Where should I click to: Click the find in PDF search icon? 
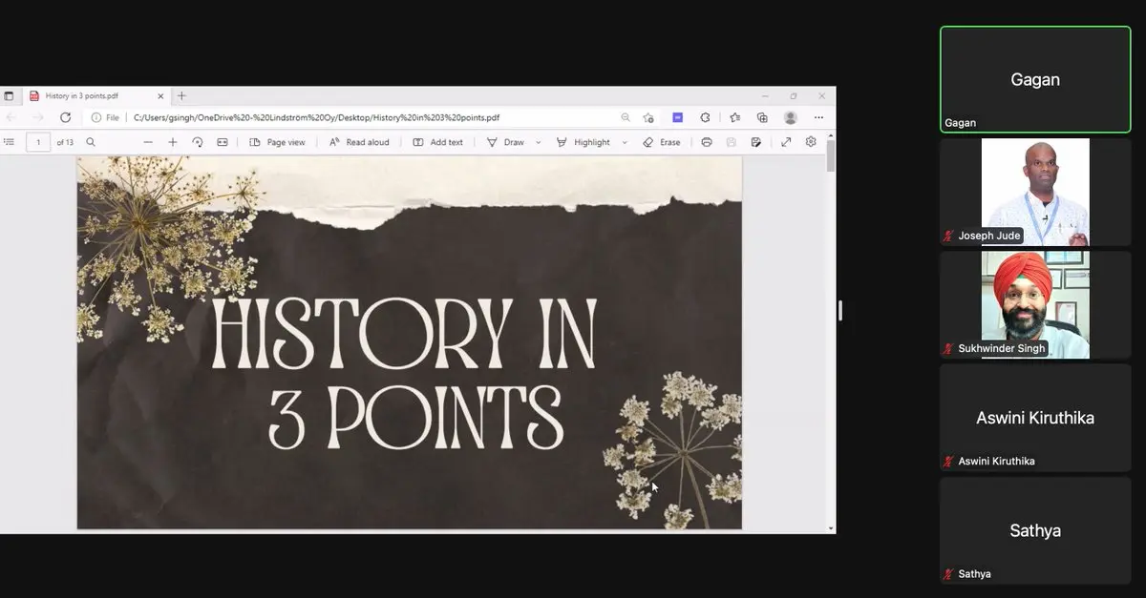pos(91,142)
